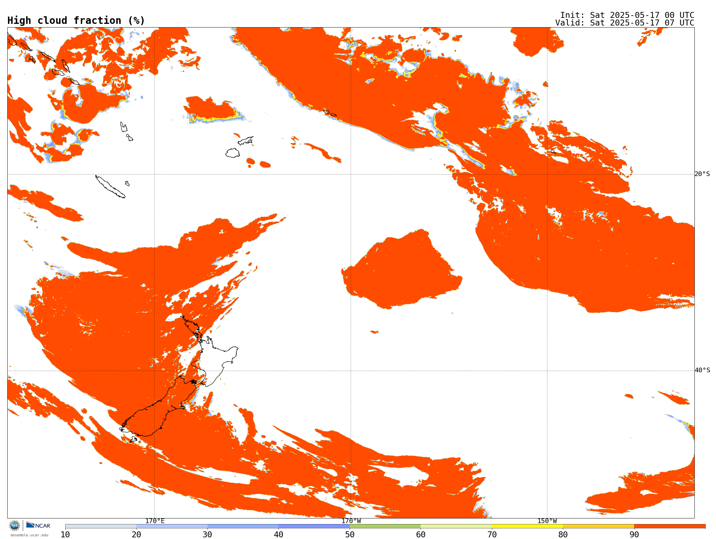Click the 30–40 blue colorbar segment
The width and height of the screenshot is (716, 539).
[x=243, y=526]
